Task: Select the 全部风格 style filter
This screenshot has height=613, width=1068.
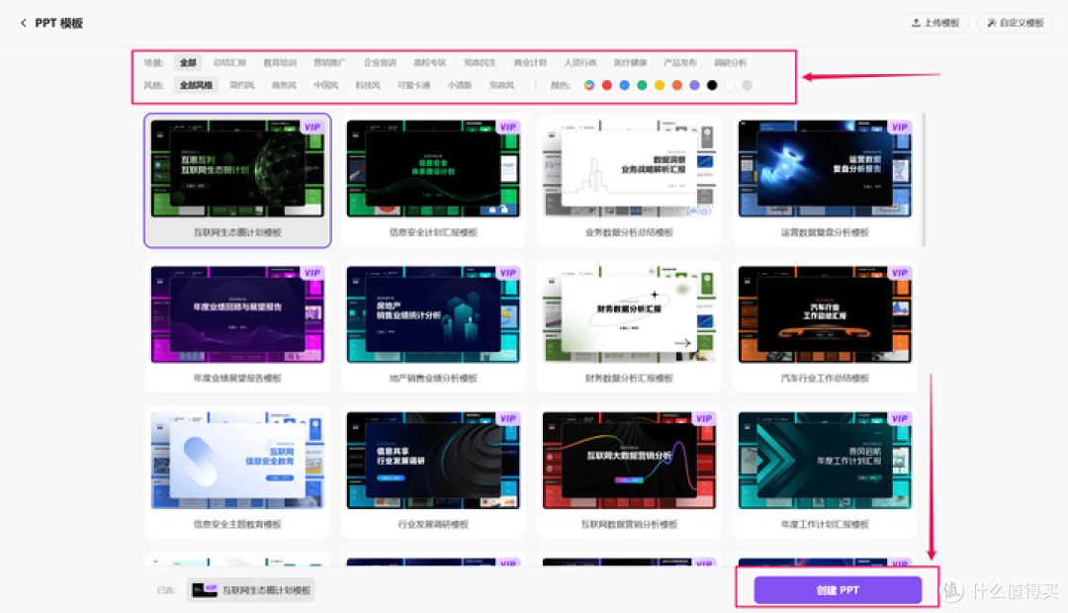Action: [x=196, y=85]
